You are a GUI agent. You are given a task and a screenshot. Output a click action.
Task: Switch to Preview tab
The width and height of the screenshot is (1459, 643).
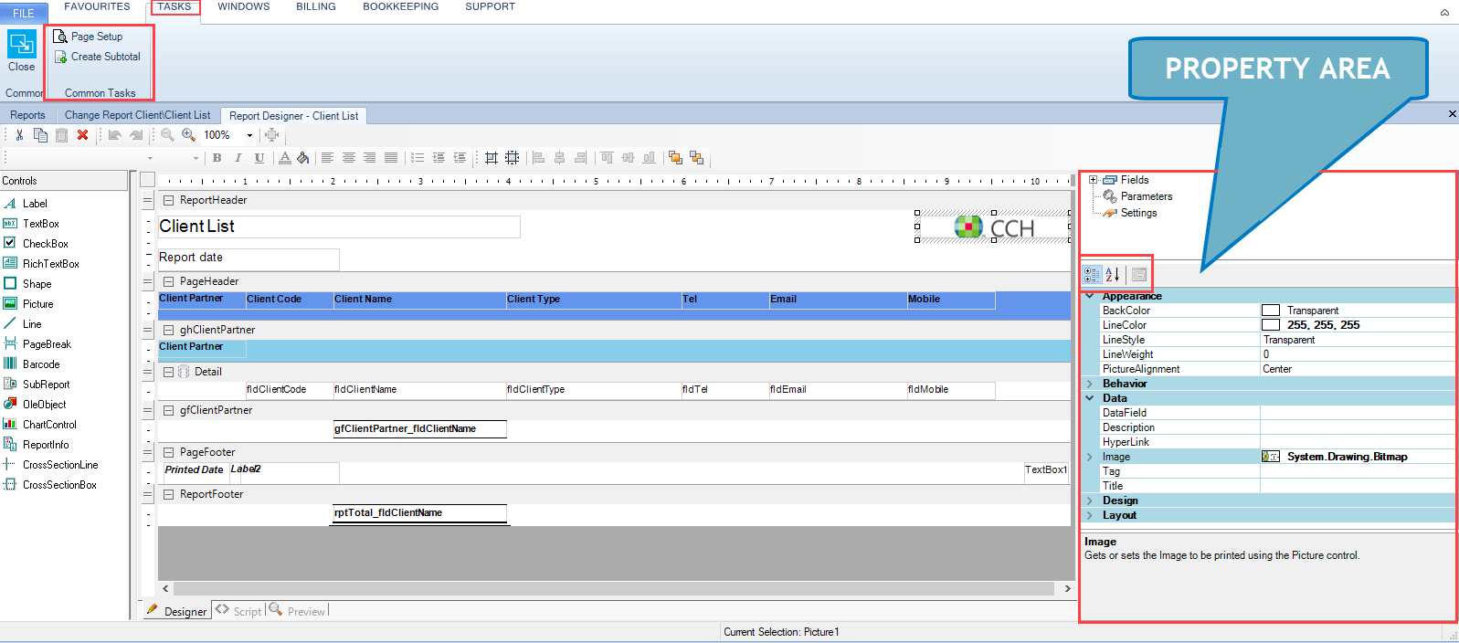pos(298,611)
